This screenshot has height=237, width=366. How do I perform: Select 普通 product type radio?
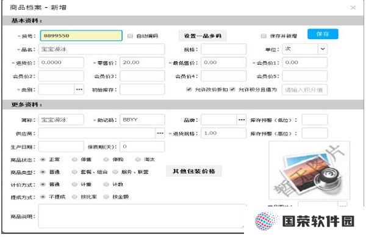pos(43,172)
